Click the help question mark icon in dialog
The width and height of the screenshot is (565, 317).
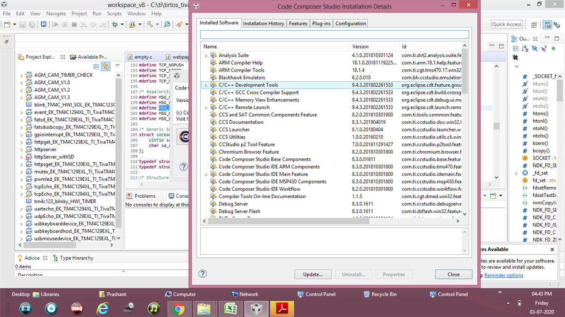203,274
